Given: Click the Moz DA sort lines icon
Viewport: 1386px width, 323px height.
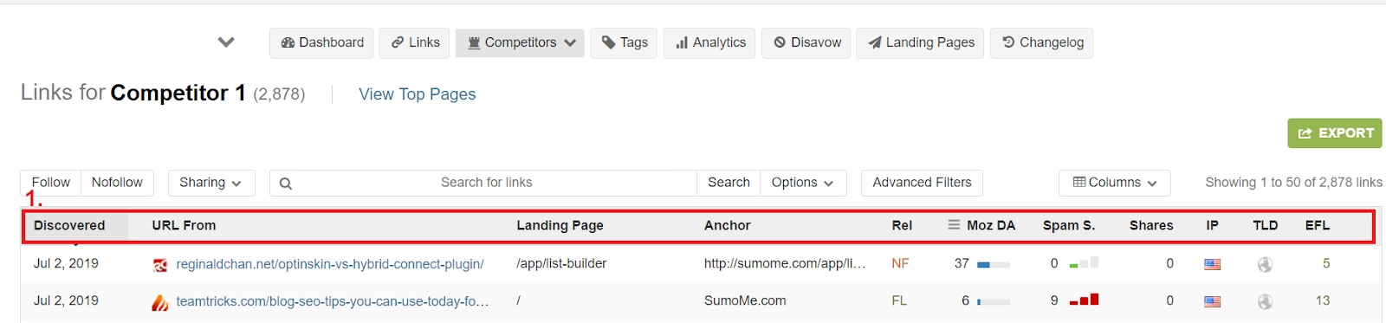Looking at the screenshot, I should click(x=954, y=224).
